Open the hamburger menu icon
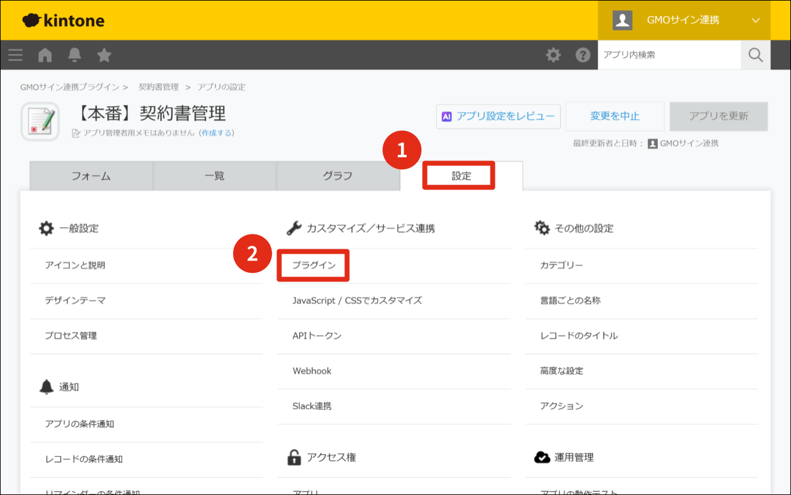 (x=15, y=55)
